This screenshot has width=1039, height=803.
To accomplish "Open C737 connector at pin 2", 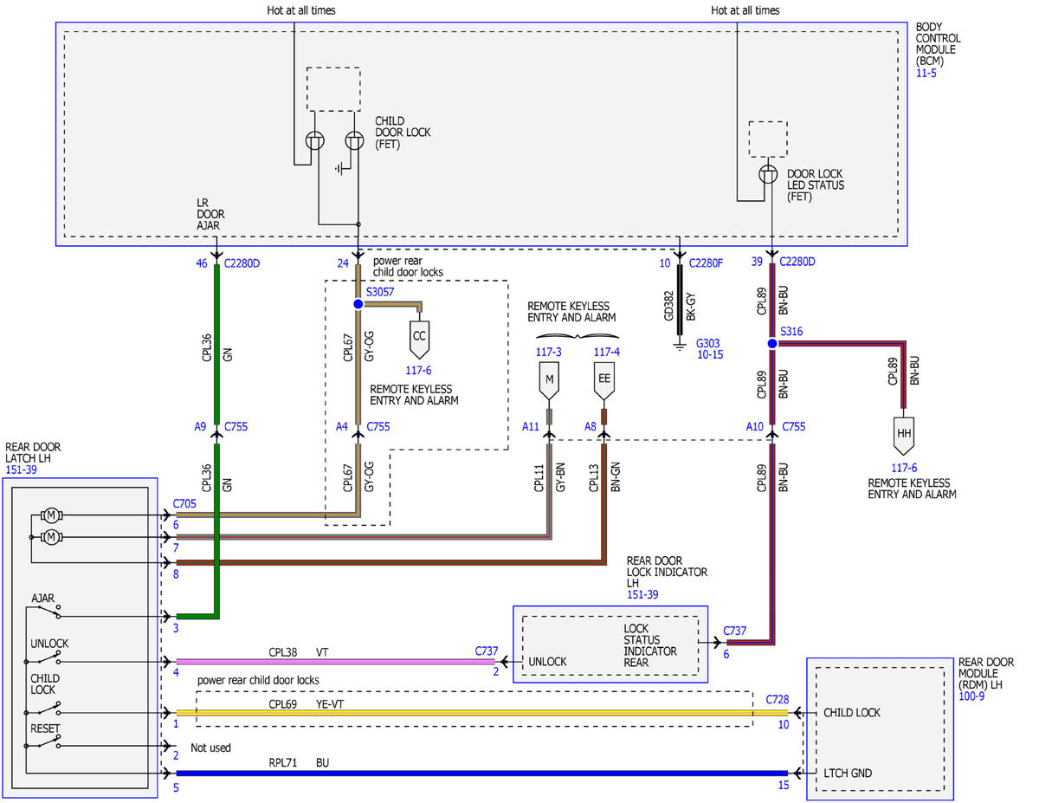I will [487, 649].
